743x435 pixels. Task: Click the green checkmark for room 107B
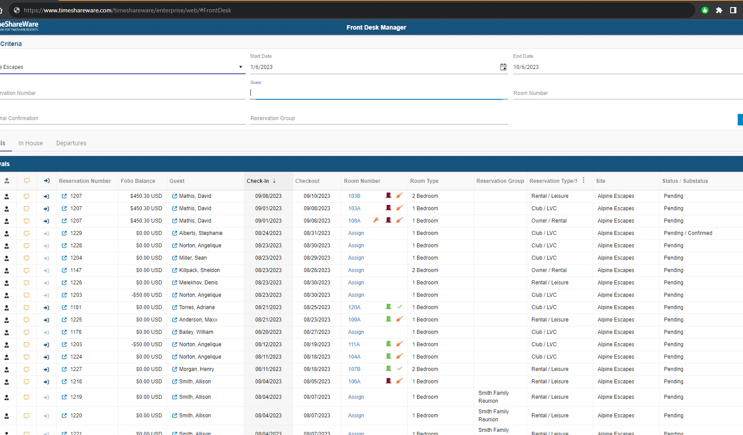coord(400,369)
